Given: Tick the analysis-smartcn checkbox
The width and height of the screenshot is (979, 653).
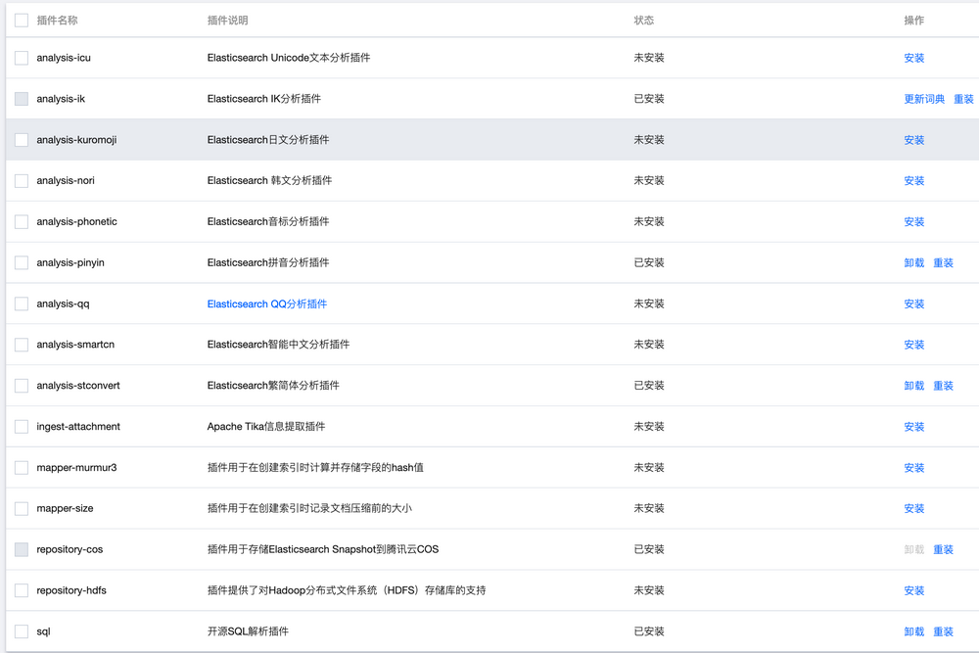Looking at the screenshot, I should tap(22, 345).
